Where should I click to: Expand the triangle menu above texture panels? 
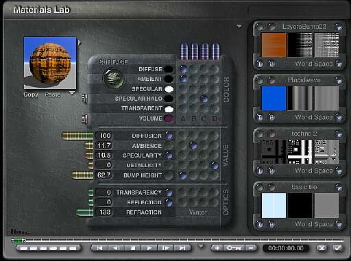click(239, 26)
